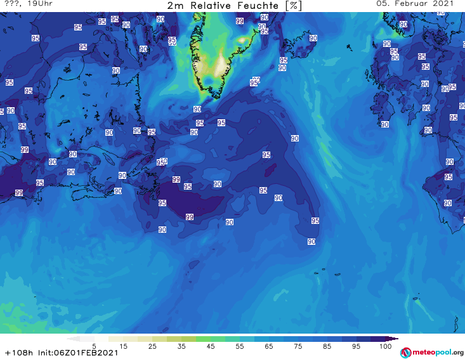Click legend scale label '35'
Image resolution: width=465 pixels, height=359 pixels.
[x=181, y=346]
